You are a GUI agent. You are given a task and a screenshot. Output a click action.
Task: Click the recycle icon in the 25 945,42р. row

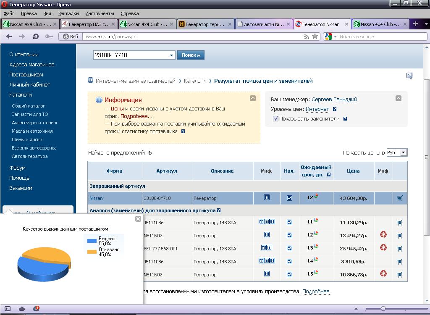[x=383, y=247]
